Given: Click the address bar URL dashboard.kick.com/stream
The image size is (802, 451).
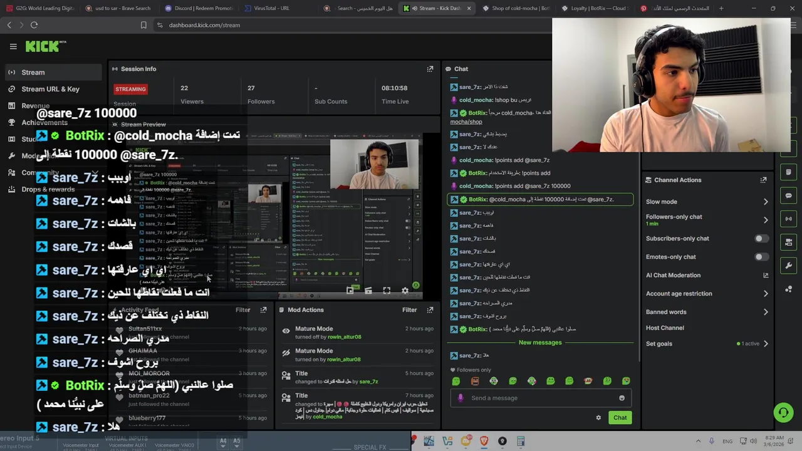Looking at the screenshot, I should [204, 25].
